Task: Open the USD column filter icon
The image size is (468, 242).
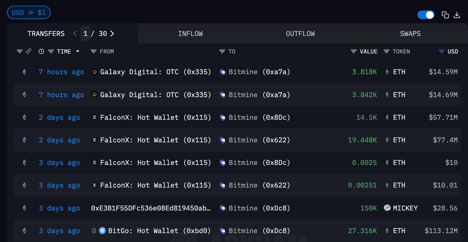Action: pos(441,52)
